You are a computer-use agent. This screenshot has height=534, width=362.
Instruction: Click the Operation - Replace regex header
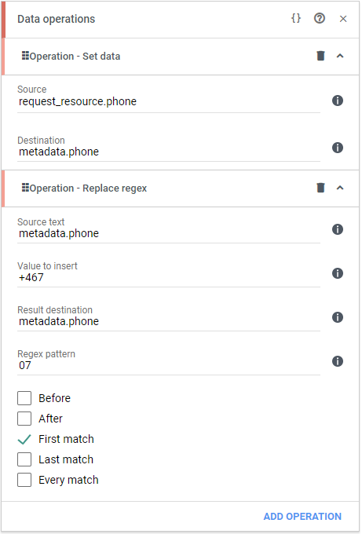(x=88, y=188)
